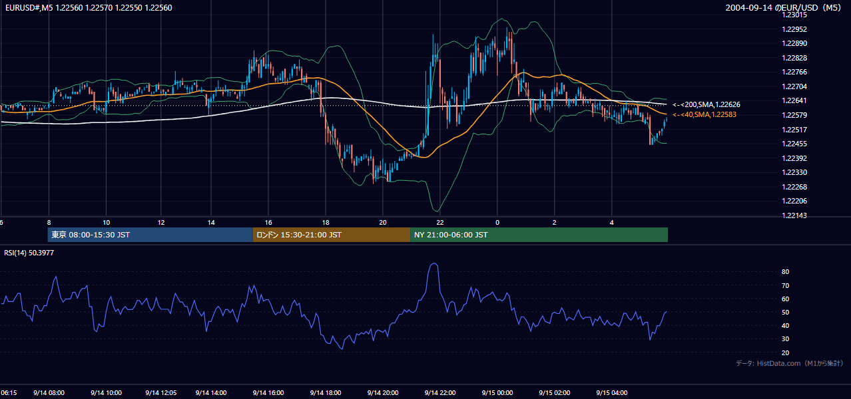Click the 06:15 bottom time label
851x399 pixels.
tap(9, 393)
